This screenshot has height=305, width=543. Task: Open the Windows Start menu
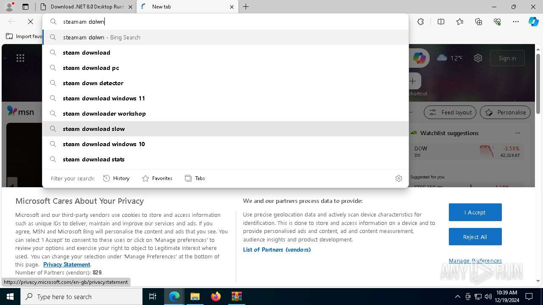click(x=10, y=297)
